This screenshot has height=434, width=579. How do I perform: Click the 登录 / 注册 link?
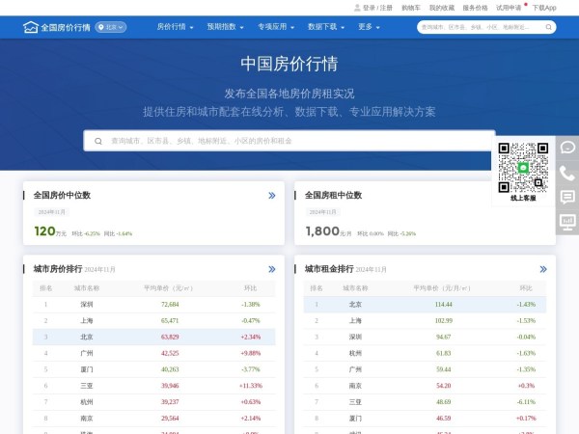point(376,7)
